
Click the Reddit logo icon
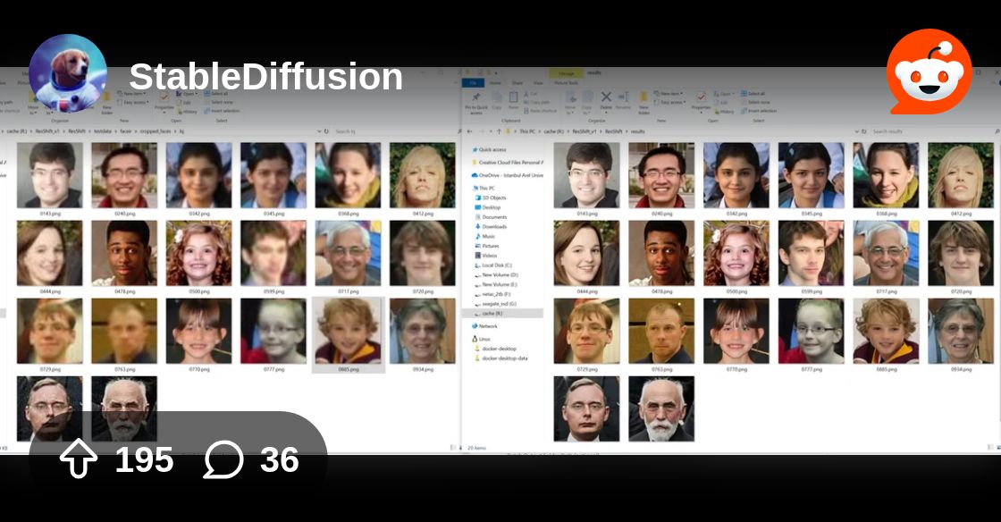[x=929, y=72]
